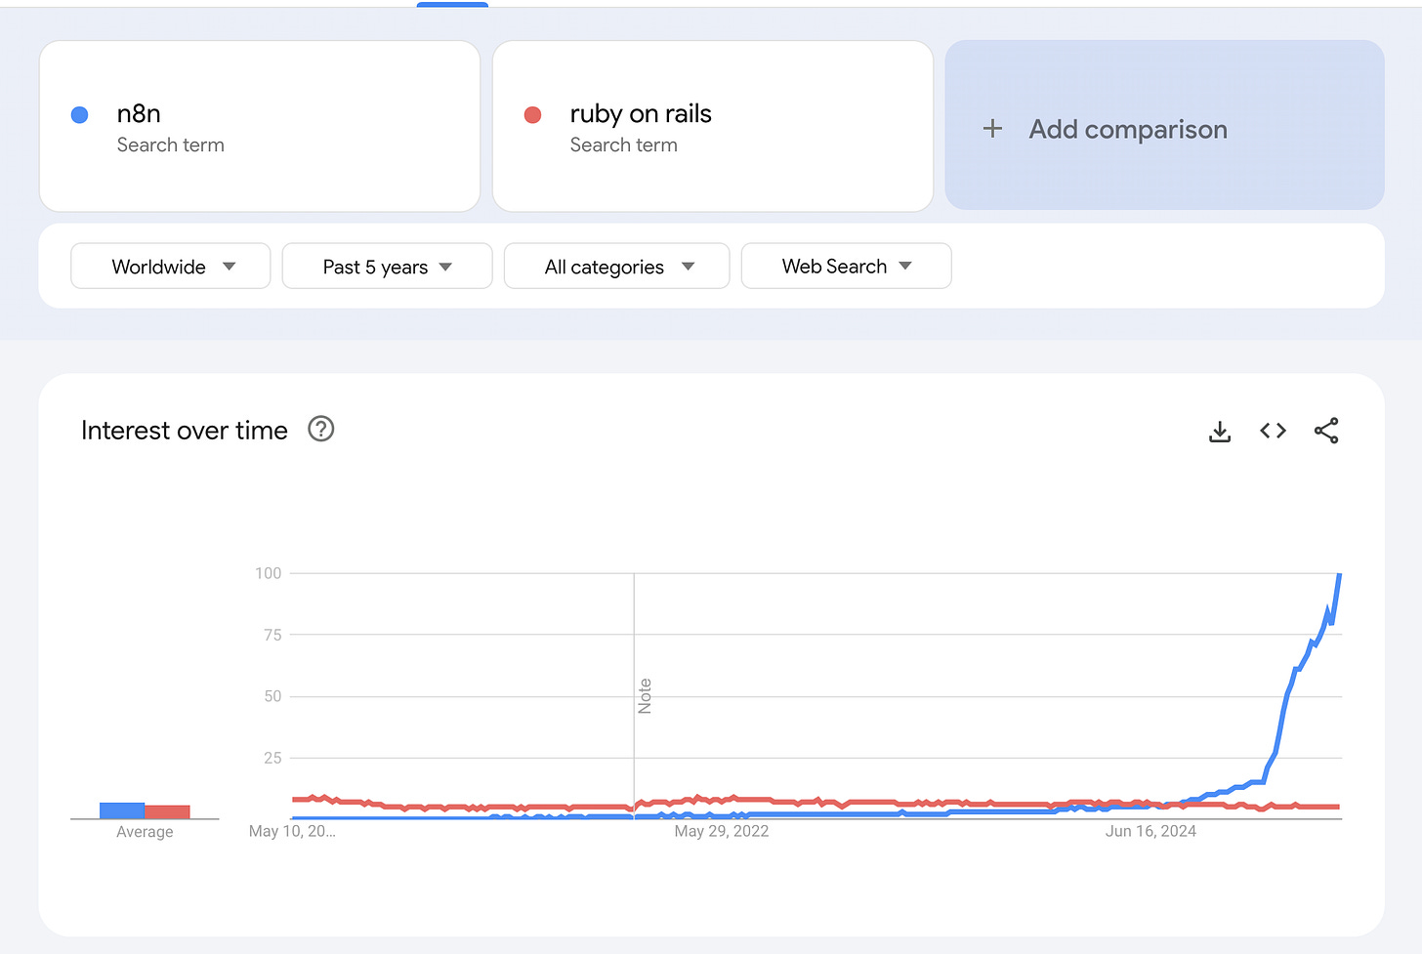Screen dimensions: 1422x954
Task: Open the Web Search type dropdown
Action: coord(846,267)
